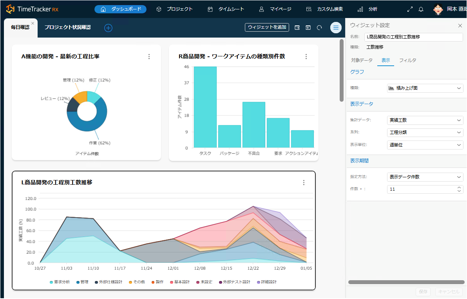The height and width of the screenshot is (299, 467).
Task: Toggle 基本設計 series in the chart legend
Action: tap(179, 282)
